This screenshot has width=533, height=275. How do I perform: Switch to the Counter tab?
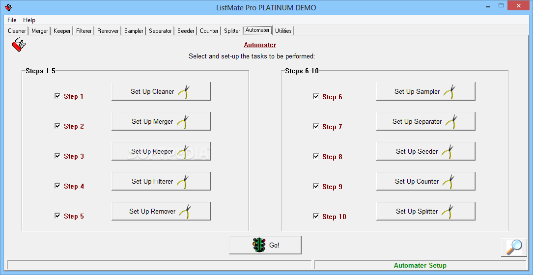(x=209, y=31)
